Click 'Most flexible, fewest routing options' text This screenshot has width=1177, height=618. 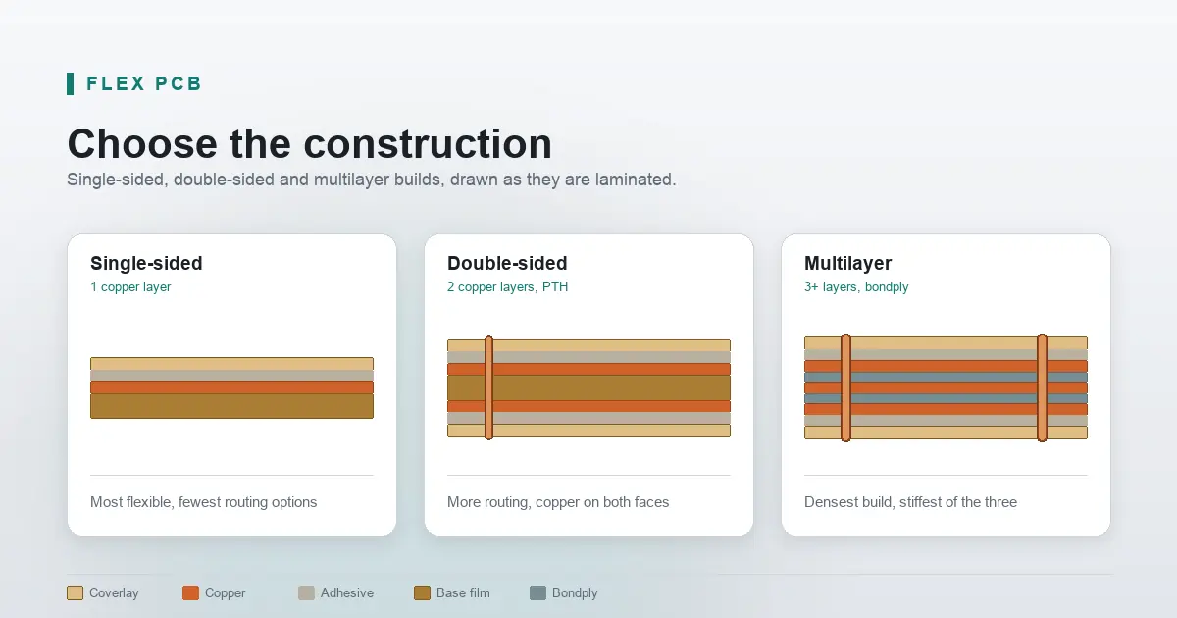(x=204, y=502)
